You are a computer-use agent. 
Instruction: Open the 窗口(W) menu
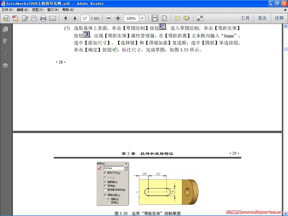coord(53,10)
